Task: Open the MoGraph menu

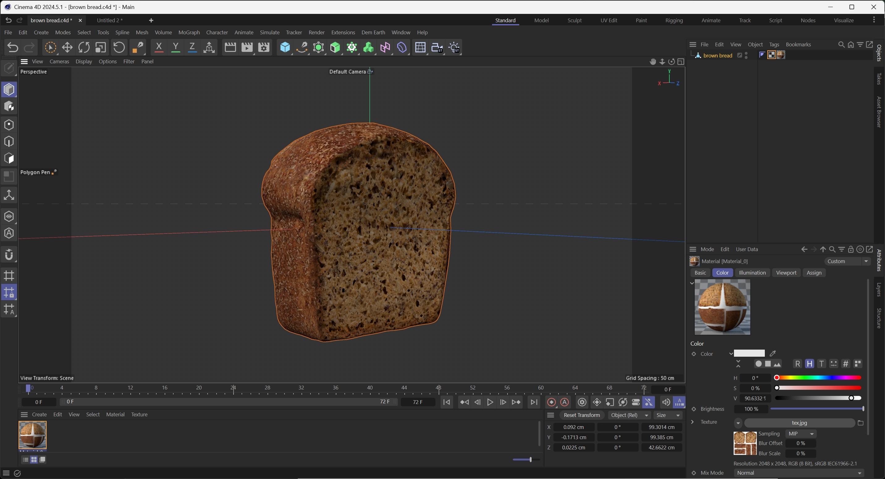Action: tap(189, 32)
